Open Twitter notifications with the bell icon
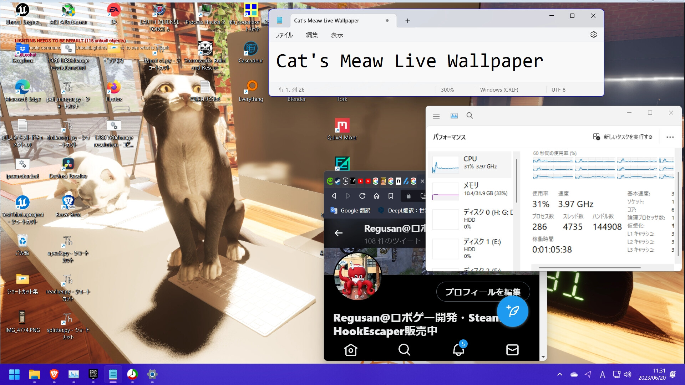685x385 pixels. tap(458, 350)
